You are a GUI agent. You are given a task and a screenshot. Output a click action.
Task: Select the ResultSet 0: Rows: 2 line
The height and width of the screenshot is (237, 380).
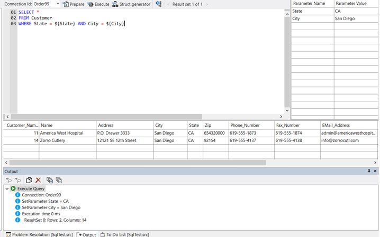(x=55, y=220)
